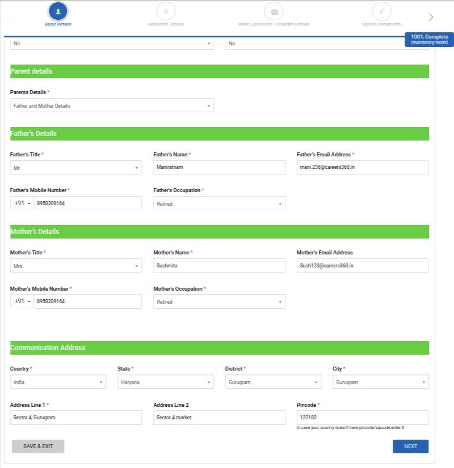Open the Father's Occupation dropdown
Image resolution: width=454 pixels, height=468 pixels.
coord(219,203)
